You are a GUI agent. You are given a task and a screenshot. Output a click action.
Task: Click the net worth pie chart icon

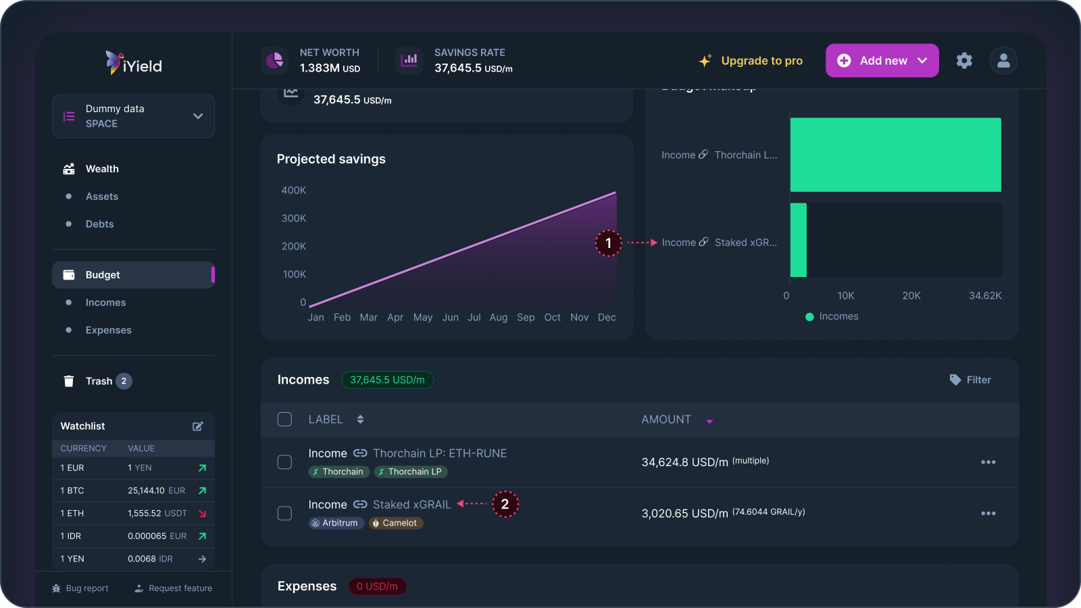(x=275, y=61)
